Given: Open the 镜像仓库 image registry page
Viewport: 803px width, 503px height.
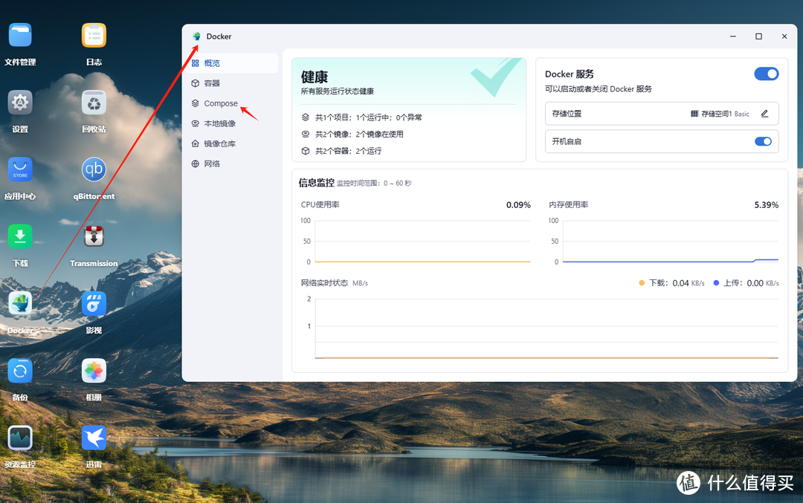Looking at the screenshot, I should click(221, 143).
